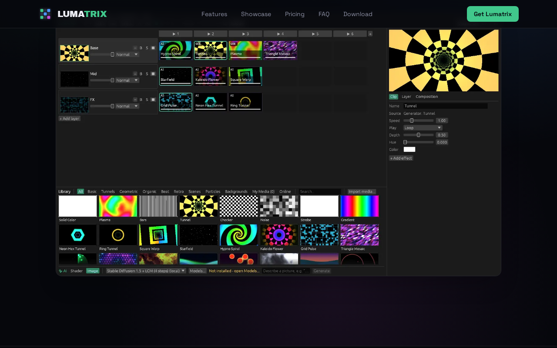
Task: Trigger column 4 play button
Action: click(280, 33)
